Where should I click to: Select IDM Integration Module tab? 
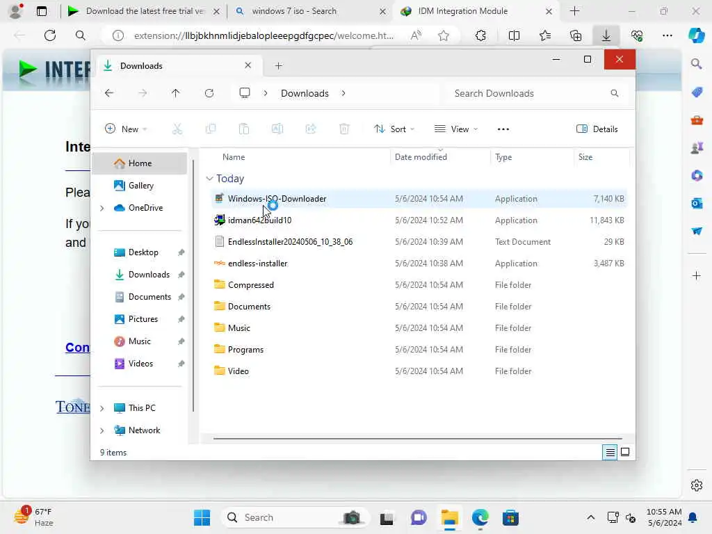[477, 11]
